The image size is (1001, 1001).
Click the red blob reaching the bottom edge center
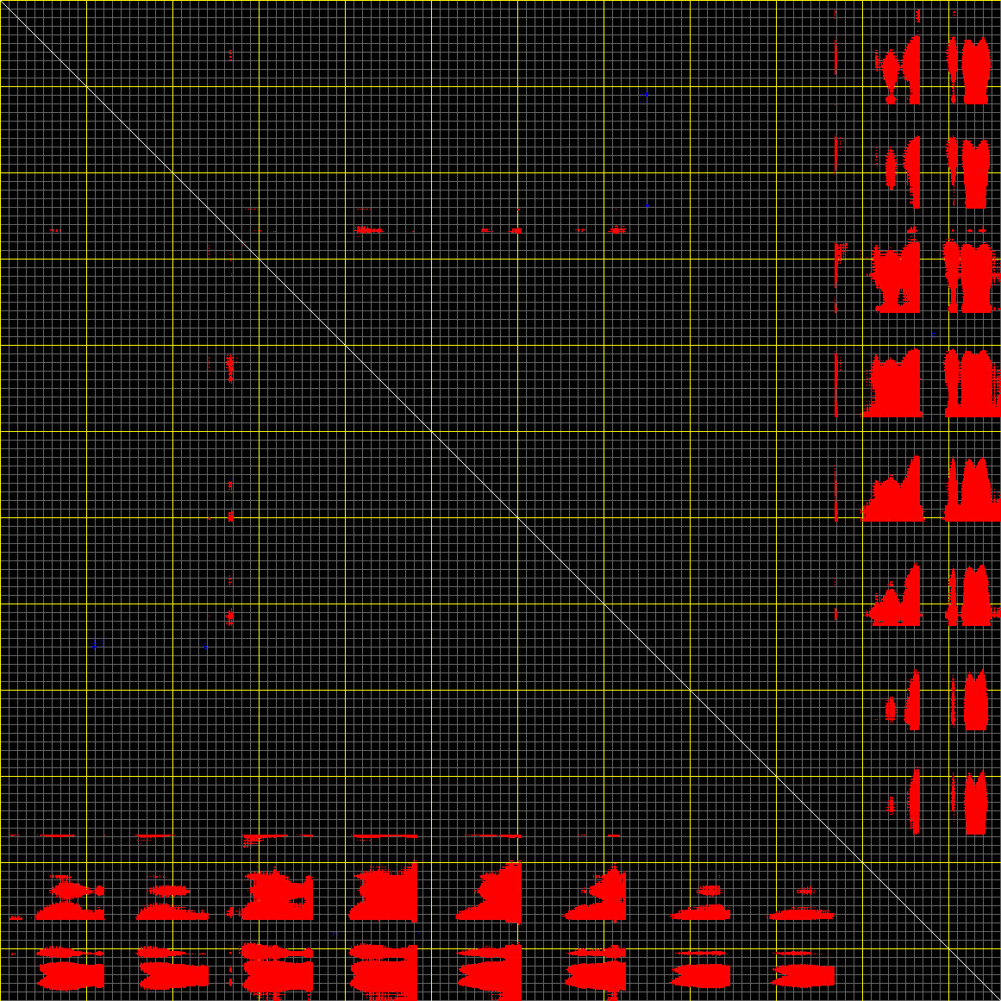click(x=510, y=974)
